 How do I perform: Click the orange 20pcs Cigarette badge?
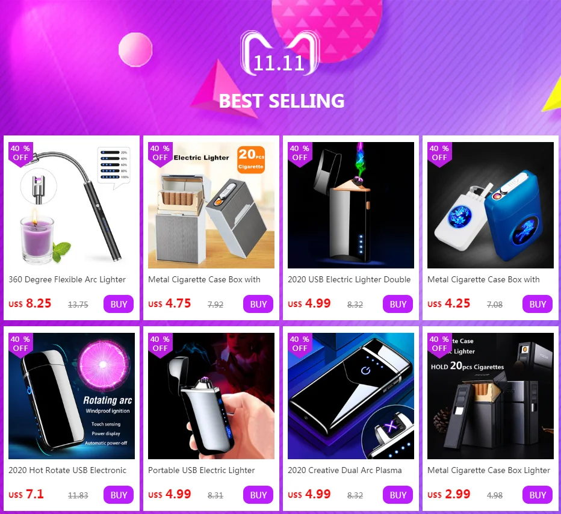251,159
